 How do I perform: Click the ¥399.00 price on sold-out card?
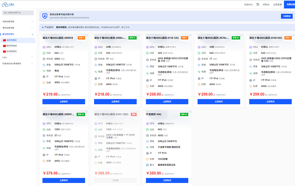coord(102,173)
